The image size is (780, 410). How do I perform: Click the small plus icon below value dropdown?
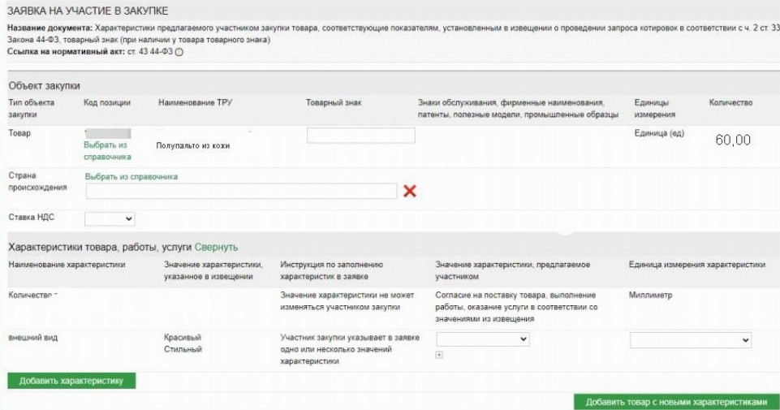(x=439, y=354)
